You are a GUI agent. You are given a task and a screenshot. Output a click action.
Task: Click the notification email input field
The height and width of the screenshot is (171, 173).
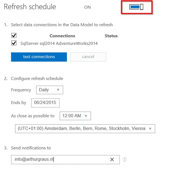(61, 159)
